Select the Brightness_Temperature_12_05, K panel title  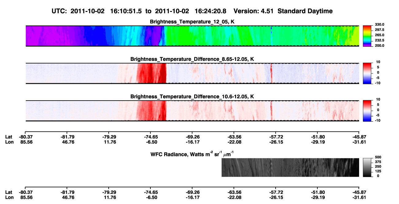(x=192, y=22)
